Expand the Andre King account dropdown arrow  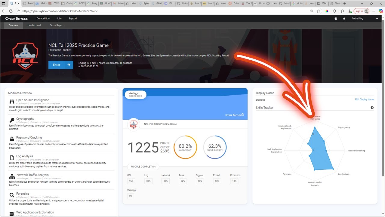[x=377, y=19]
